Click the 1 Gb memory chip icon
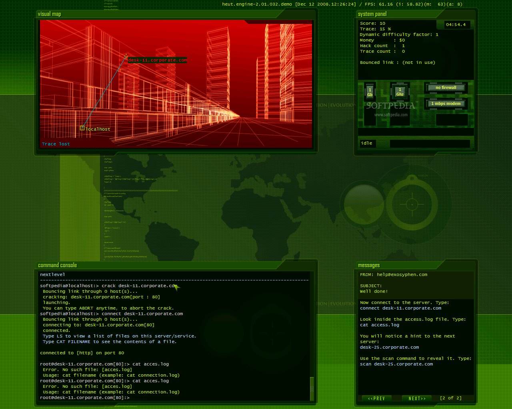512x409 pixels. pos(370,92)
